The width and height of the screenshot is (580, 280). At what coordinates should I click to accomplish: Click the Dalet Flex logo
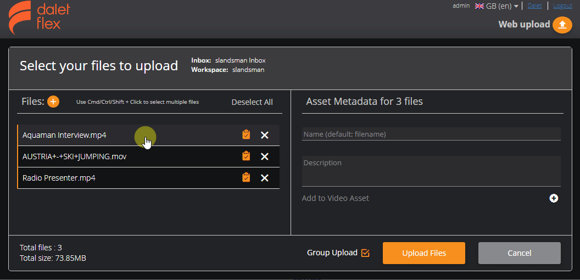tap(39, 17)
